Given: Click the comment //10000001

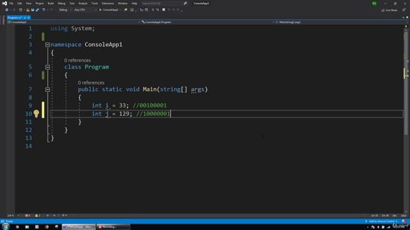Looking at the screenshot, I should [153, 114].
